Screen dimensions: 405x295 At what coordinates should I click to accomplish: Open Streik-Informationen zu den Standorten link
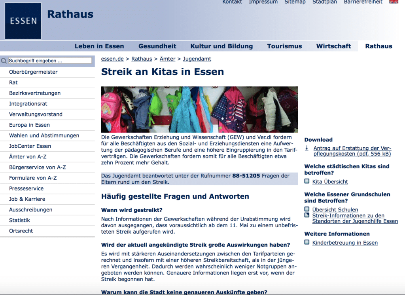click(355, 219)
